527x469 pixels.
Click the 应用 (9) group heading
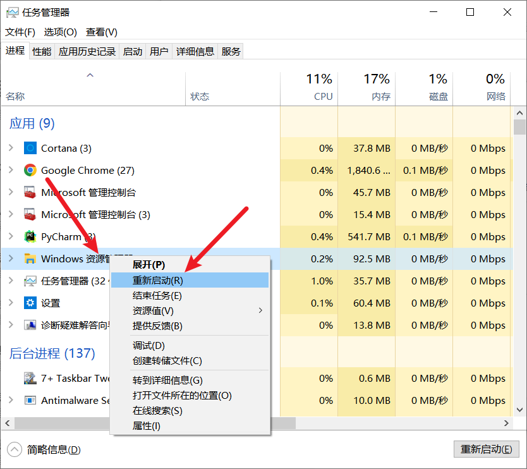(x=32, y=124)
